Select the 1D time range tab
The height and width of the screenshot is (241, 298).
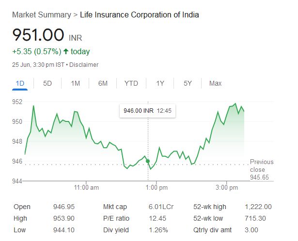point(20,83)
